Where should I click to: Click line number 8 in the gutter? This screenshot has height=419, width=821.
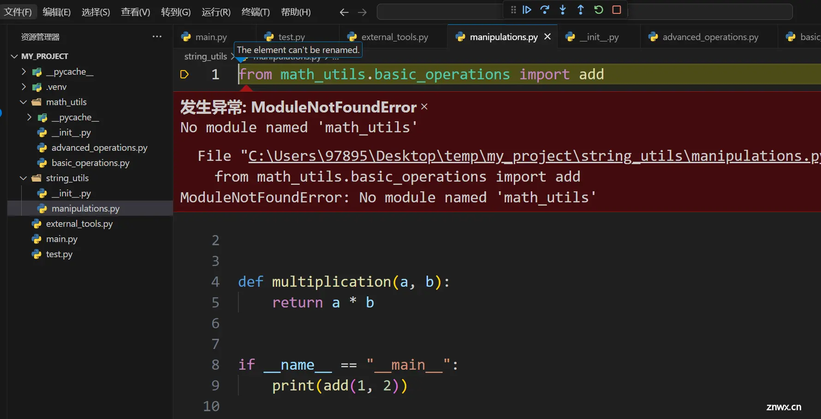coord(215,365)
